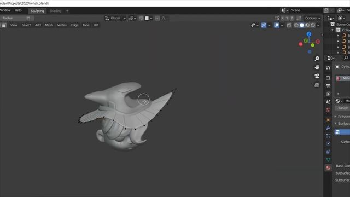Switch to wireframe viewport shading
This screenshot has height=197, width=350.
296,25
